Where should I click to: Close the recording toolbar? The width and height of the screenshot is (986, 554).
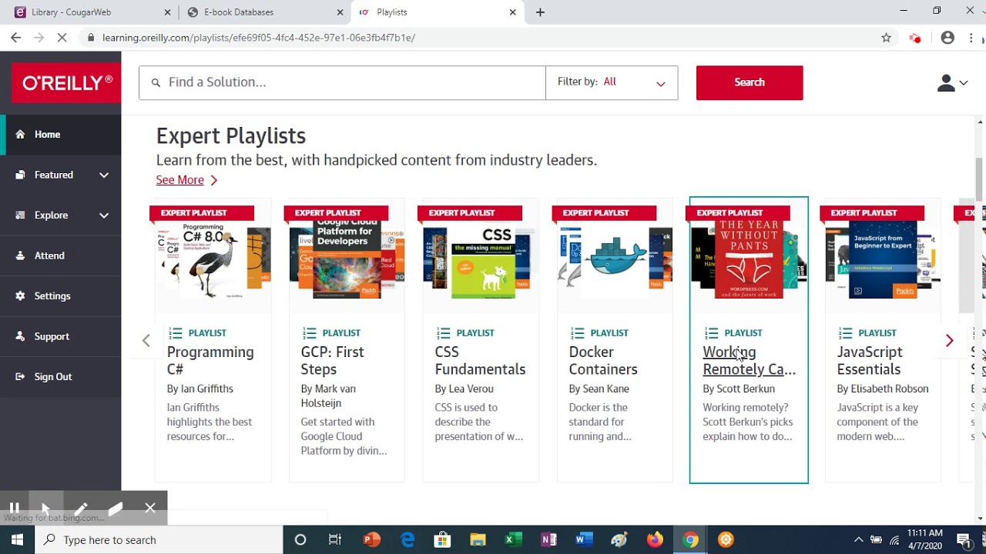150,508
